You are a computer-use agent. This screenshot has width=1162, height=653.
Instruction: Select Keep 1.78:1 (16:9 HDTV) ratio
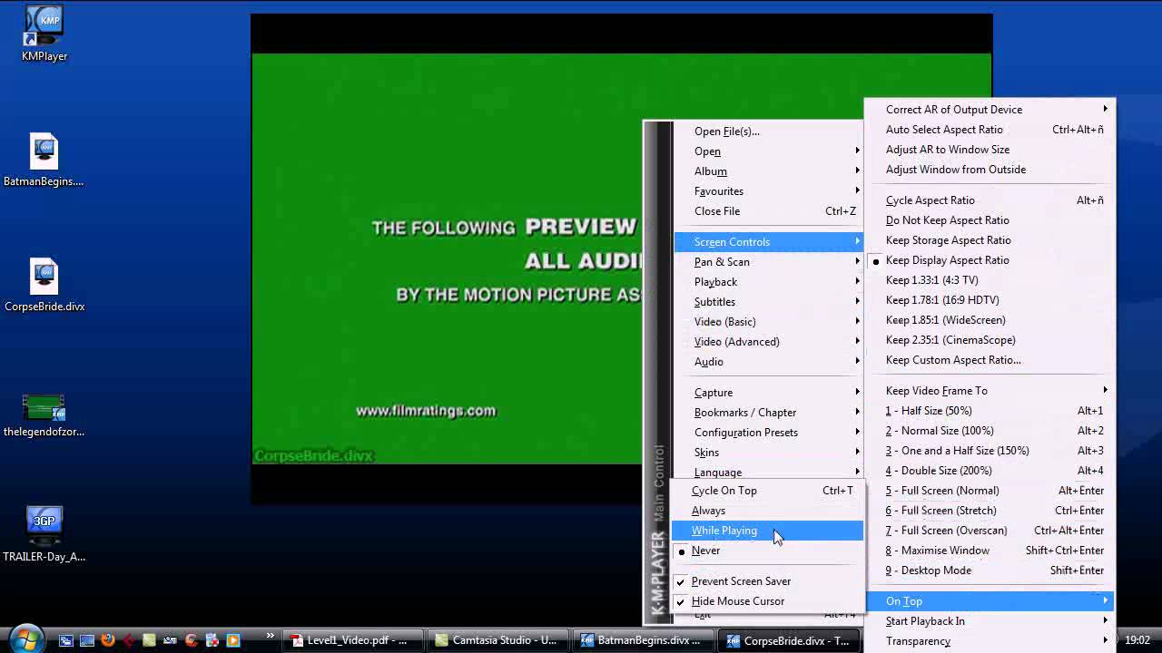[x=990, y=300]
